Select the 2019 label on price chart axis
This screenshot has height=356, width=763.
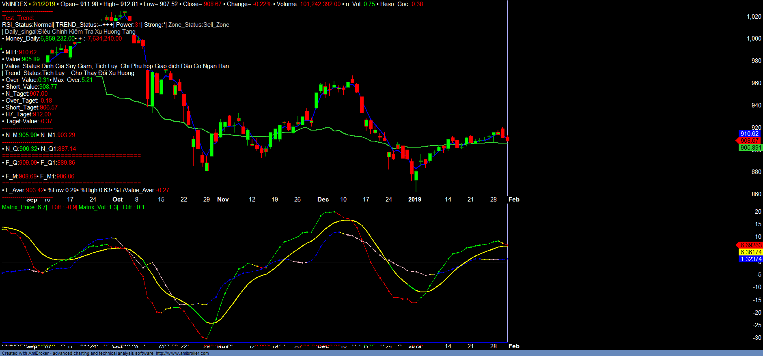click(x=414, y=199)
